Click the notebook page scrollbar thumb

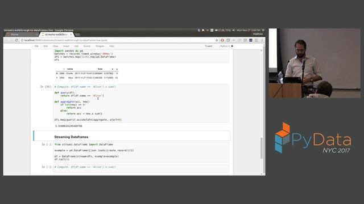262,148
